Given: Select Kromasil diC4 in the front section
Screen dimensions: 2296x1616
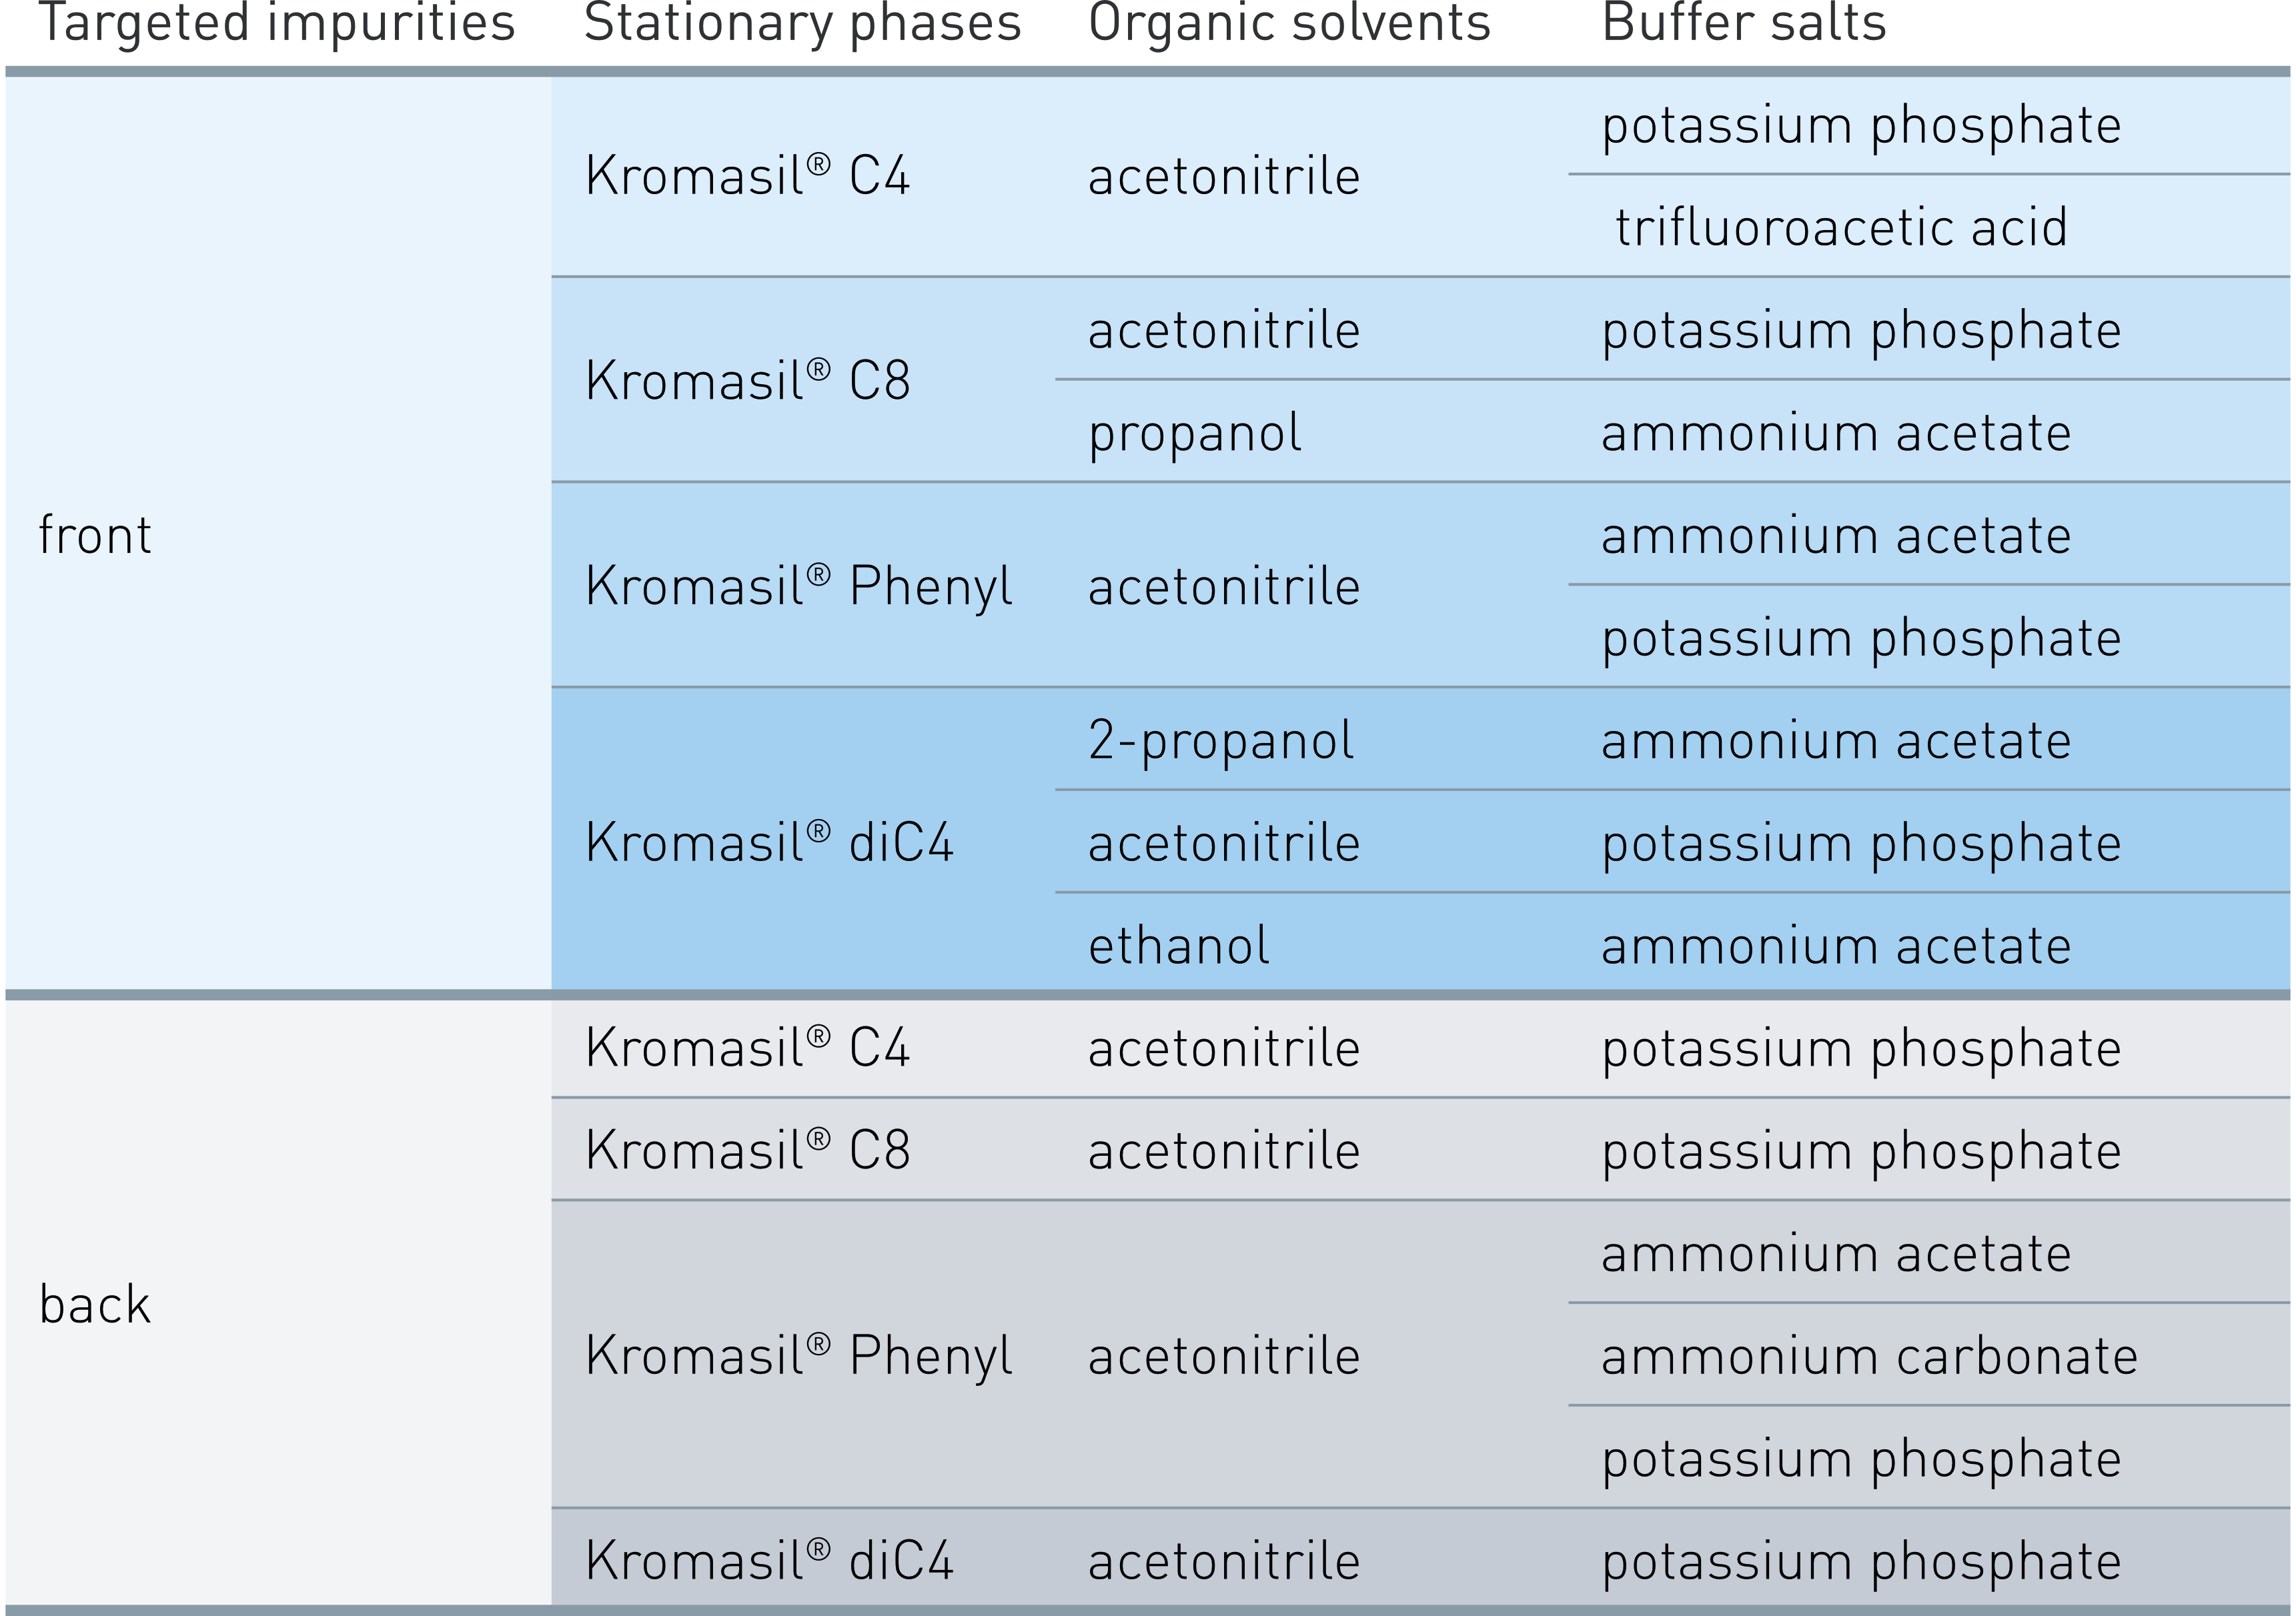Looking at the screenshot, I should point(769,843).
